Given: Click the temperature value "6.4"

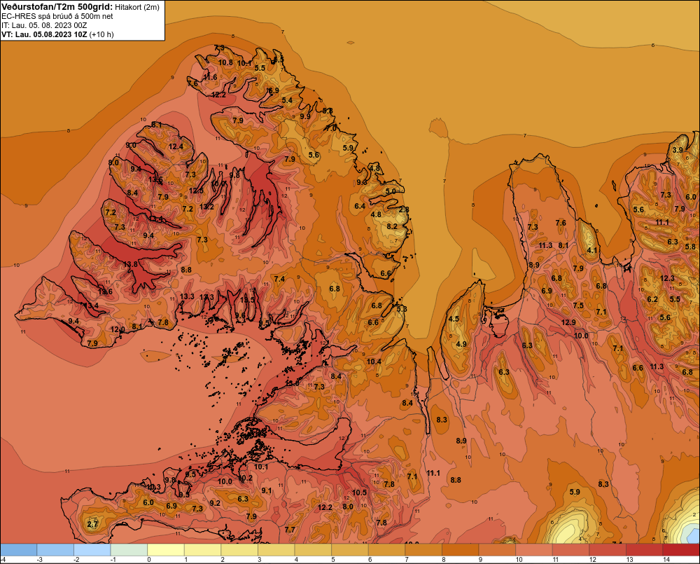Looking at the screenshot, I should [360, 206].
